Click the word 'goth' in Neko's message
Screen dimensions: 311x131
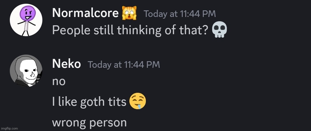click(x=92, y=102)
